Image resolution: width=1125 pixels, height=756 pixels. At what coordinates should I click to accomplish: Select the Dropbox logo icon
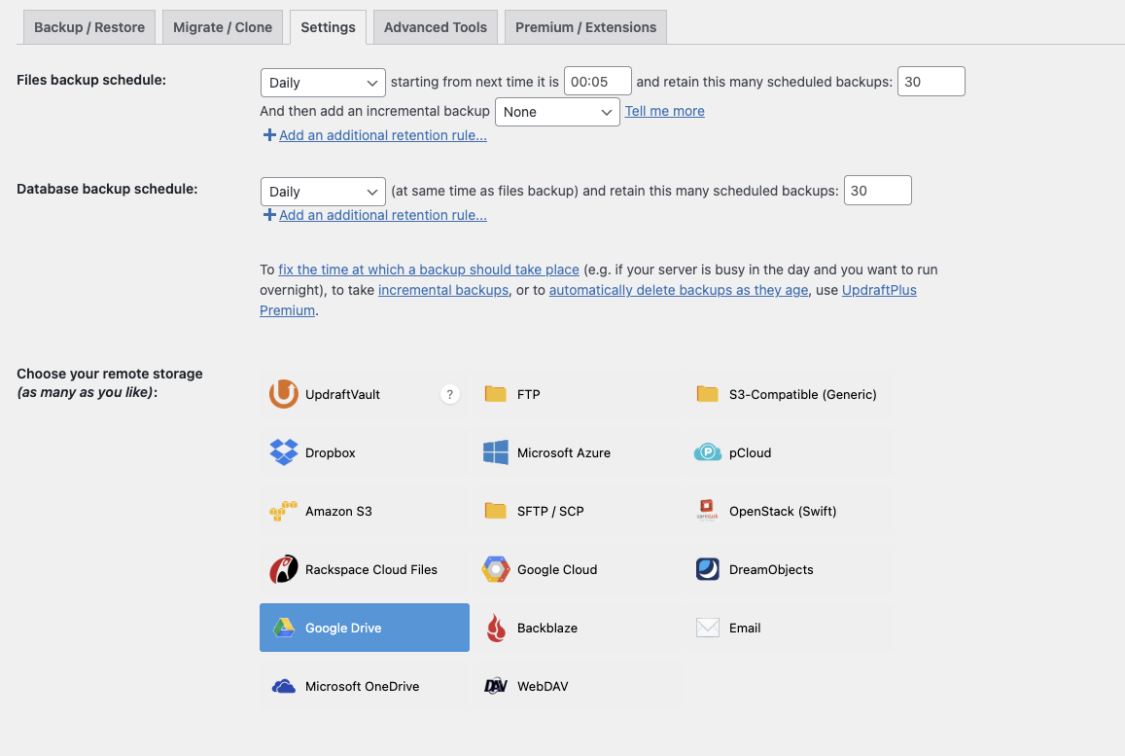pyautogui.click(x=283, y=452)
